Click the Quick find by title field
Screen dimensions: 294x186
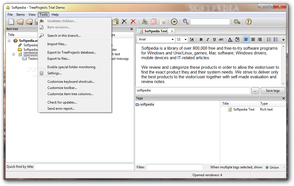[x=84, y=167]
